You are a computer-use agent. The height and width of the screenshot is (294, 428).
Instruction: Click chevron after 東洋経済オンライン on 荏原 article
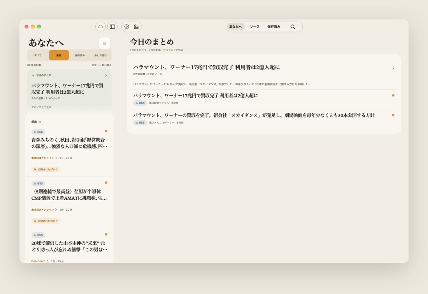pyautogui.click(x=56, y=209)
